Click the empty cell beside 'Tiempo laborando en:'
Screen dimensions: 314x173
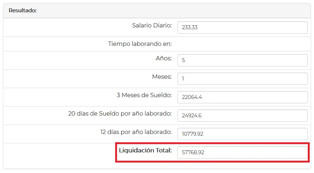(242, 44)
